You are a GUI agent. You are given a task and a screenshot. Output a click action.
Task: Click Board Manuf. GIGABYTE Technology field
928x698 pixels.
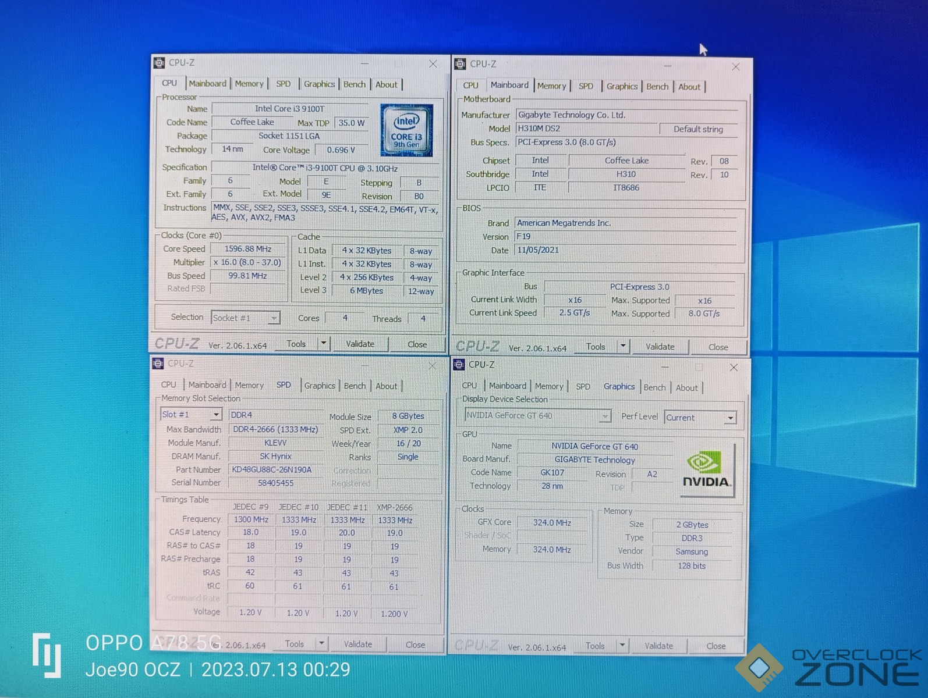(594, 460)
